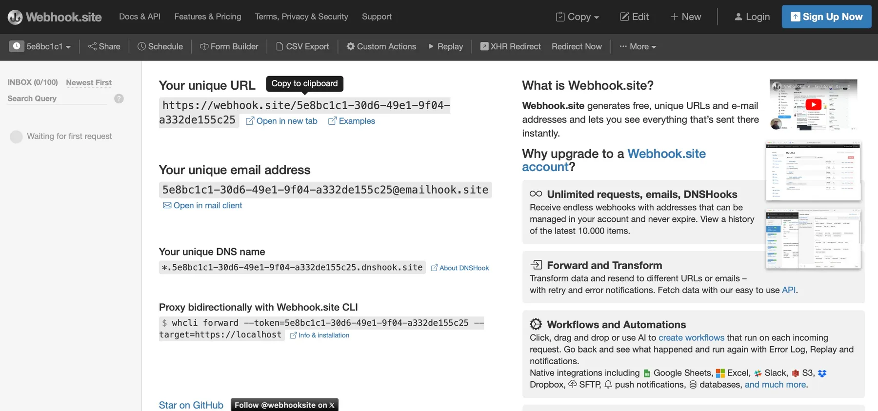Click Open in new tab link
This screenshot has height=411, width=878.
point(281,121)
